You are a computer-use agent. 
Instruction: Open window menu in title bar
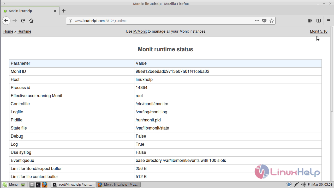[4, 3]
